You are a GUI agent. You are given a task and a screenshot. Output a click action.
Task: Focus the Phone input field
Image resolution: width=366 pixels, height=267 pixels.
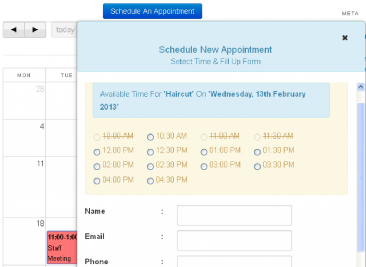click(234, 261)
